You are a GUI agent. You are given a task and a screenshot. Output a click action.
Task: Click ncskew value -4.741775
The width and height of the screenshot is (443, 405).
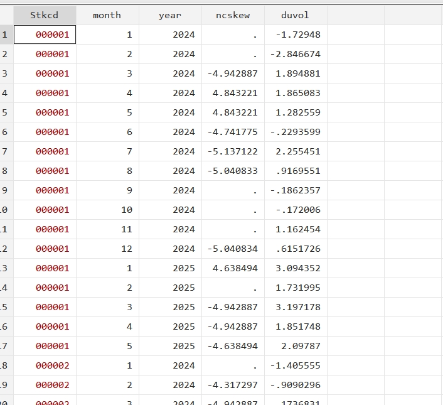click(233, 132)
